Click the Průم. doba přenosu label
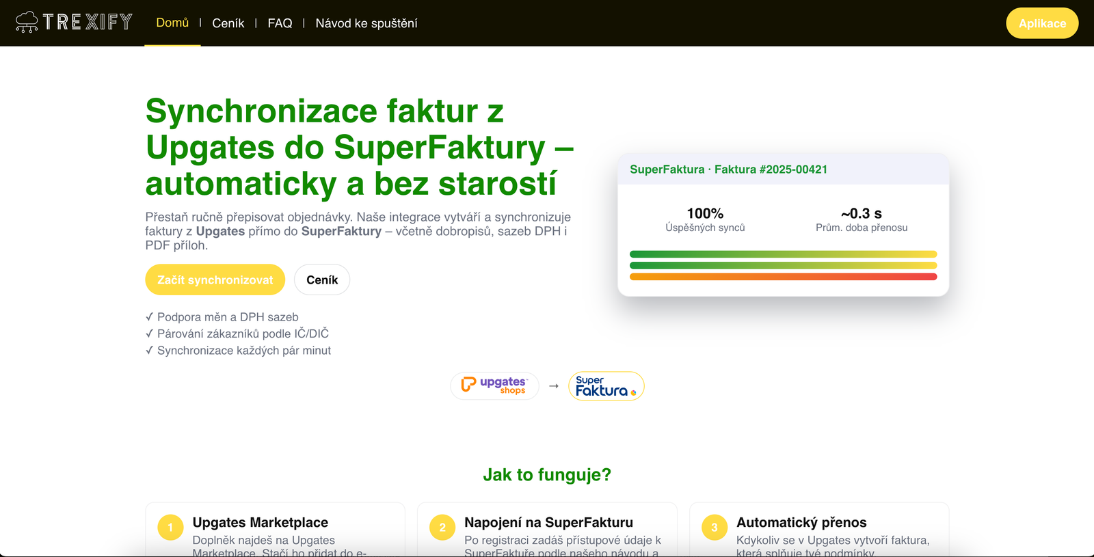The width and height of the screenshot is (1094, 557). tap(862, 228)
